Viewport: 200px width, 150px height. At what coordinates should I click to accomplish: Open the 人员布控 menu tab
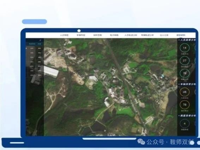(x=64, y=35)
